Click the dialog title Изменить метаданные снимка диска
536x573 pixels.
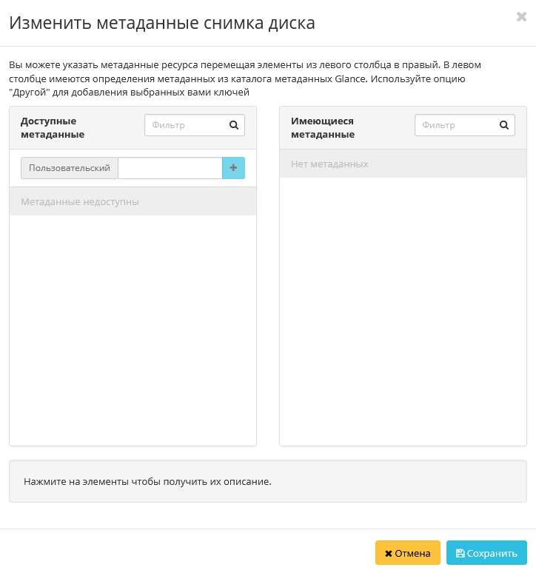tap(162, 23)
